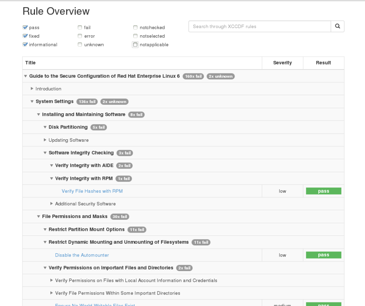
Task: Expand Additional Security Software group
Action: (52, 204)
